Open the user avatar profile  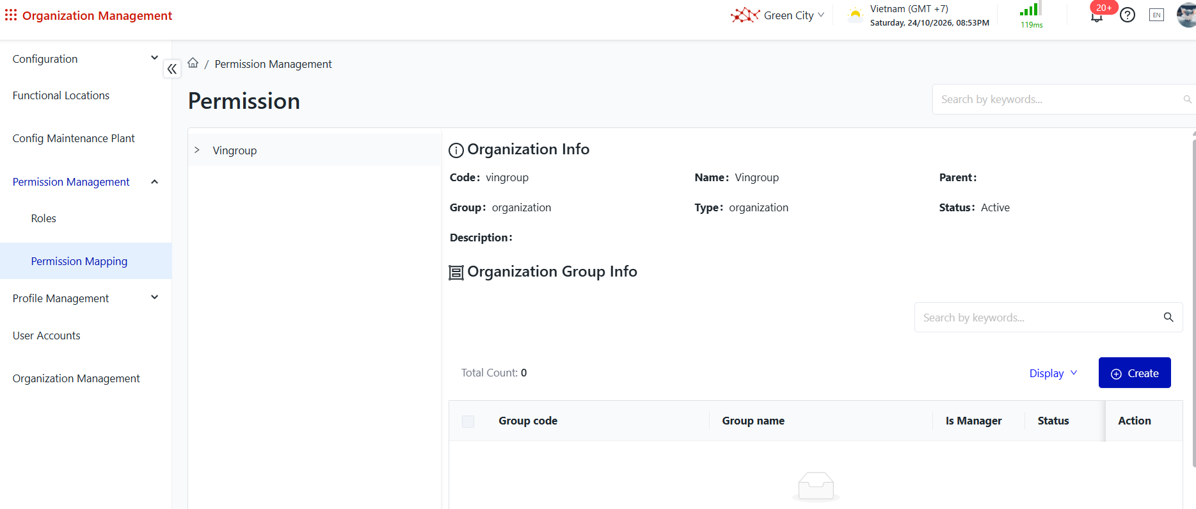1186,14
